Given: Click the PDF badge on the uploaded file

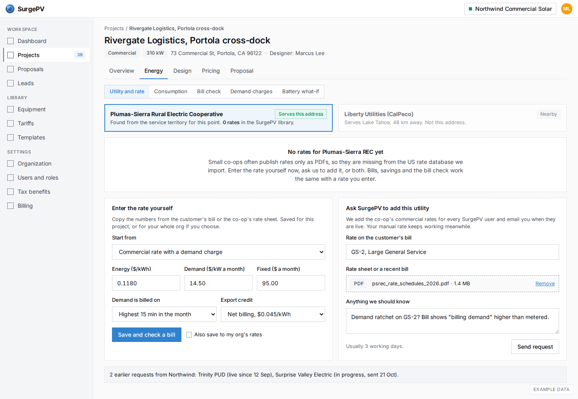Looking at the screenshot, I should 359,284.
